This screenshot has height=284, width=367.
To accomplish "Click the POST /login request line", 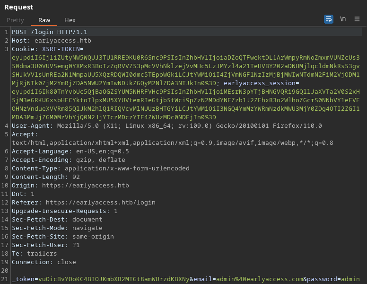I will [x=50, y=32].
